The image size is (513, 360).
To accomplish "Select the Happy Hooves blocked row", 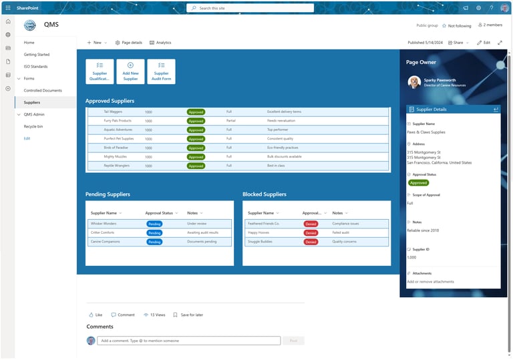I will point(317,232).
